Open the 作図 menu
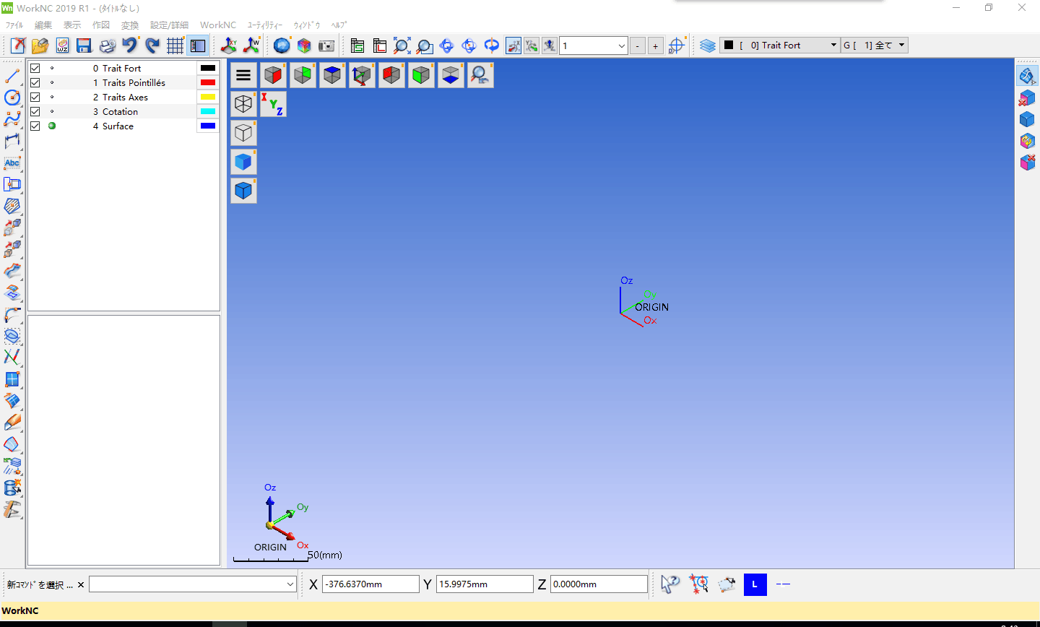Screen dimensions: 1040x627 click(x=101, y=25)
